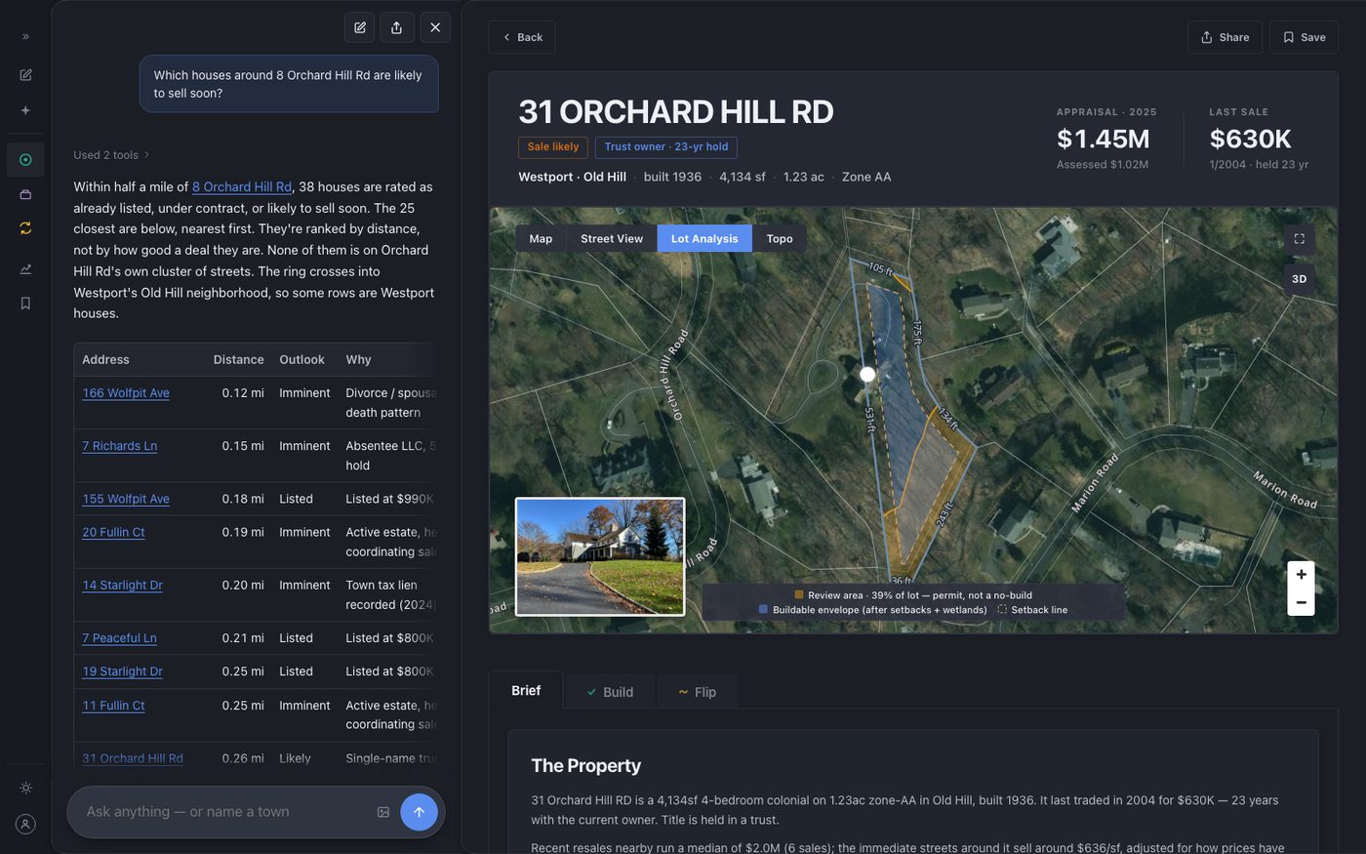1366x854 pixels.
Task: Click the new note pencil icon in sidebar
Action: (x=25, y=75)
